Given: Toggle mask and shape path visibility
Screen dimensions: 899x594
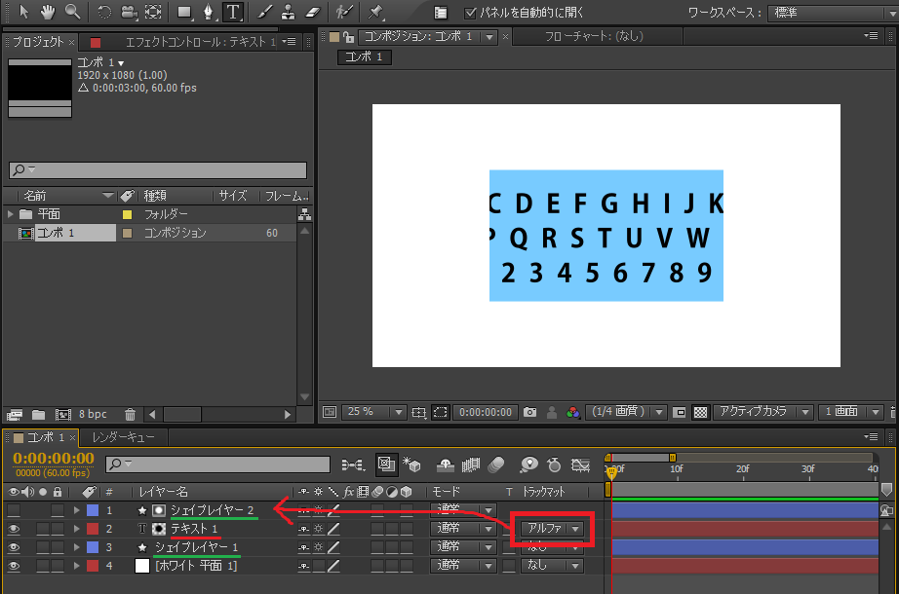Looking at the screenshot, I should [441, 413].
